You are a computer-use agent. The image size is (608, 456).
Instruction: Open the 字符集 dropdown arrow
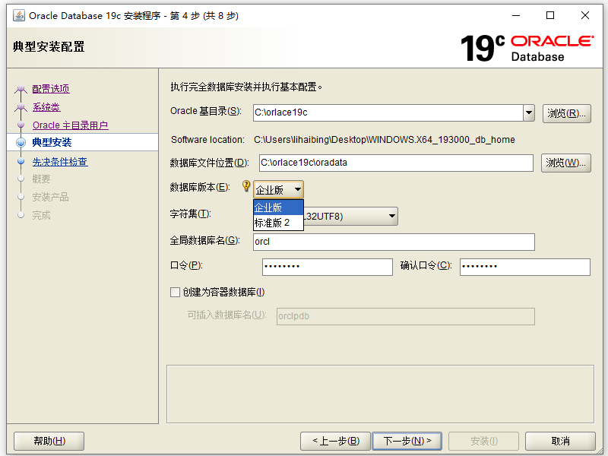[392, 216]
